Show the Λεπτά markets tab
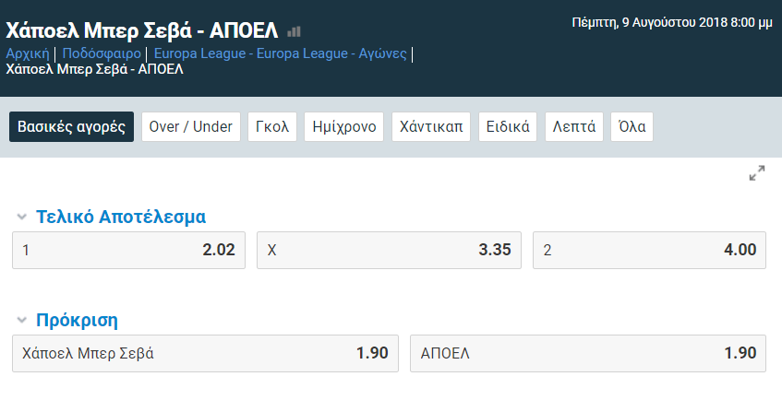 click(574, 126)
